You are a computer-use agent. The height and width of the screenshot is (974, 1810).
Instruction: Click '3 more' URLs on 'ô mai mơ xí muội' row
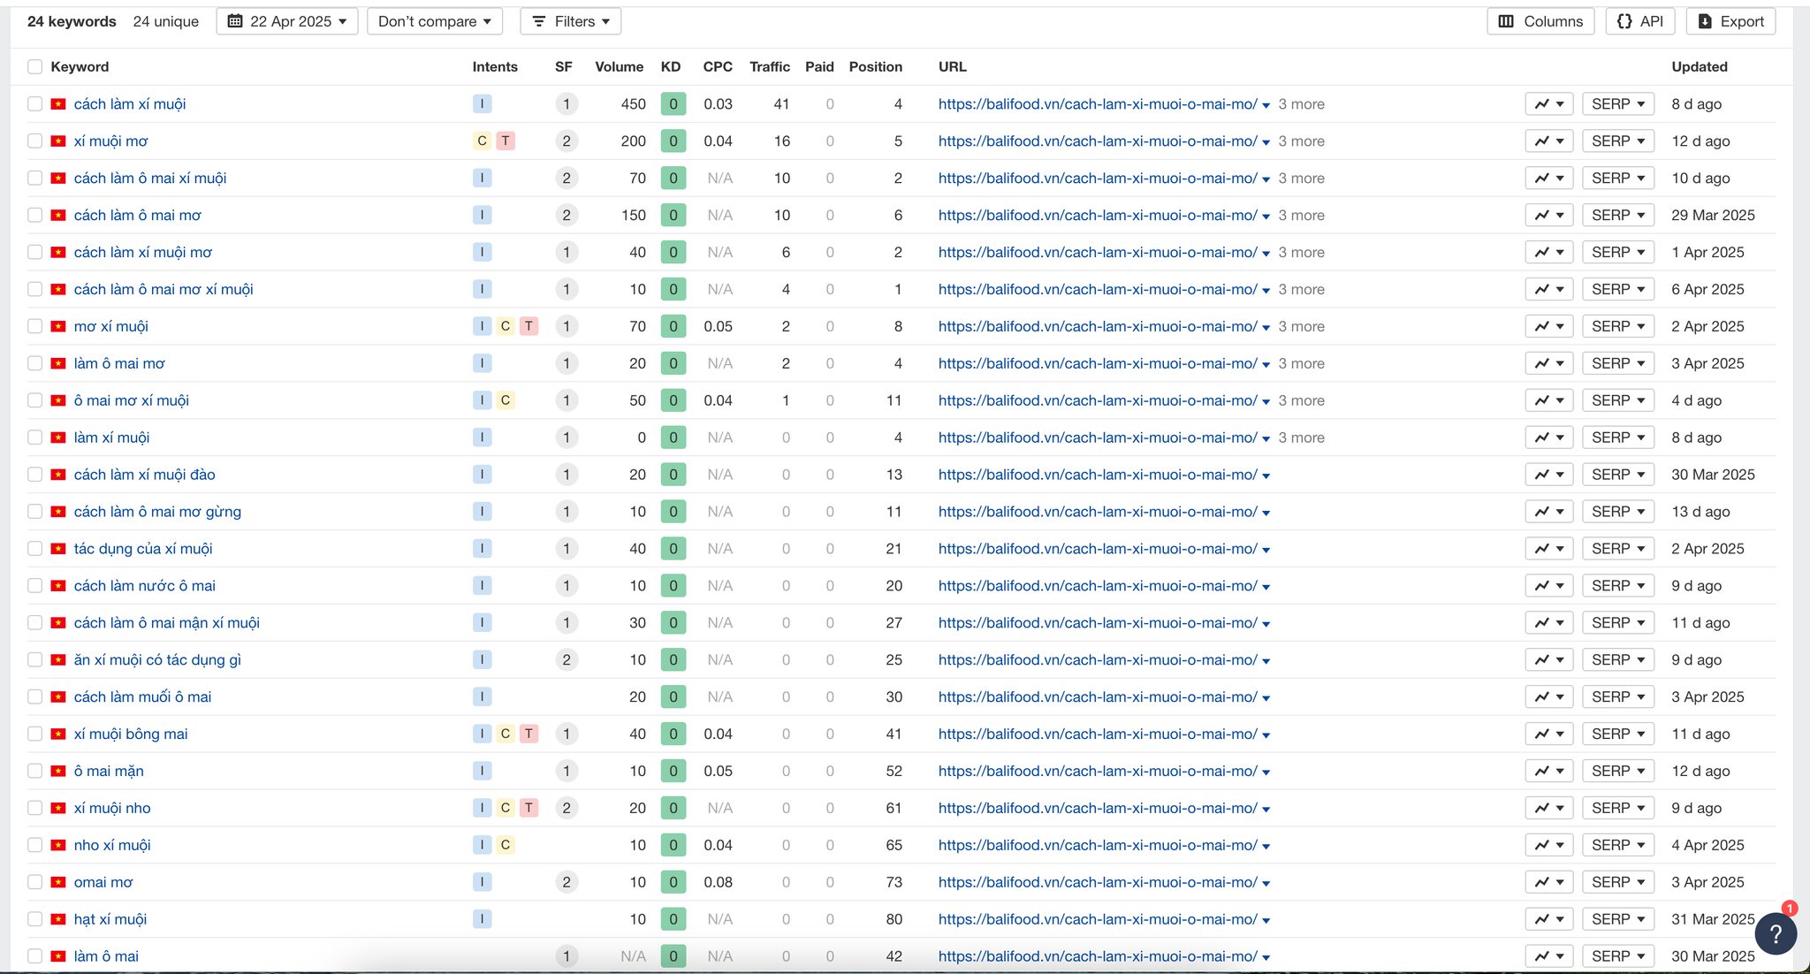(x=1301, y=401)
